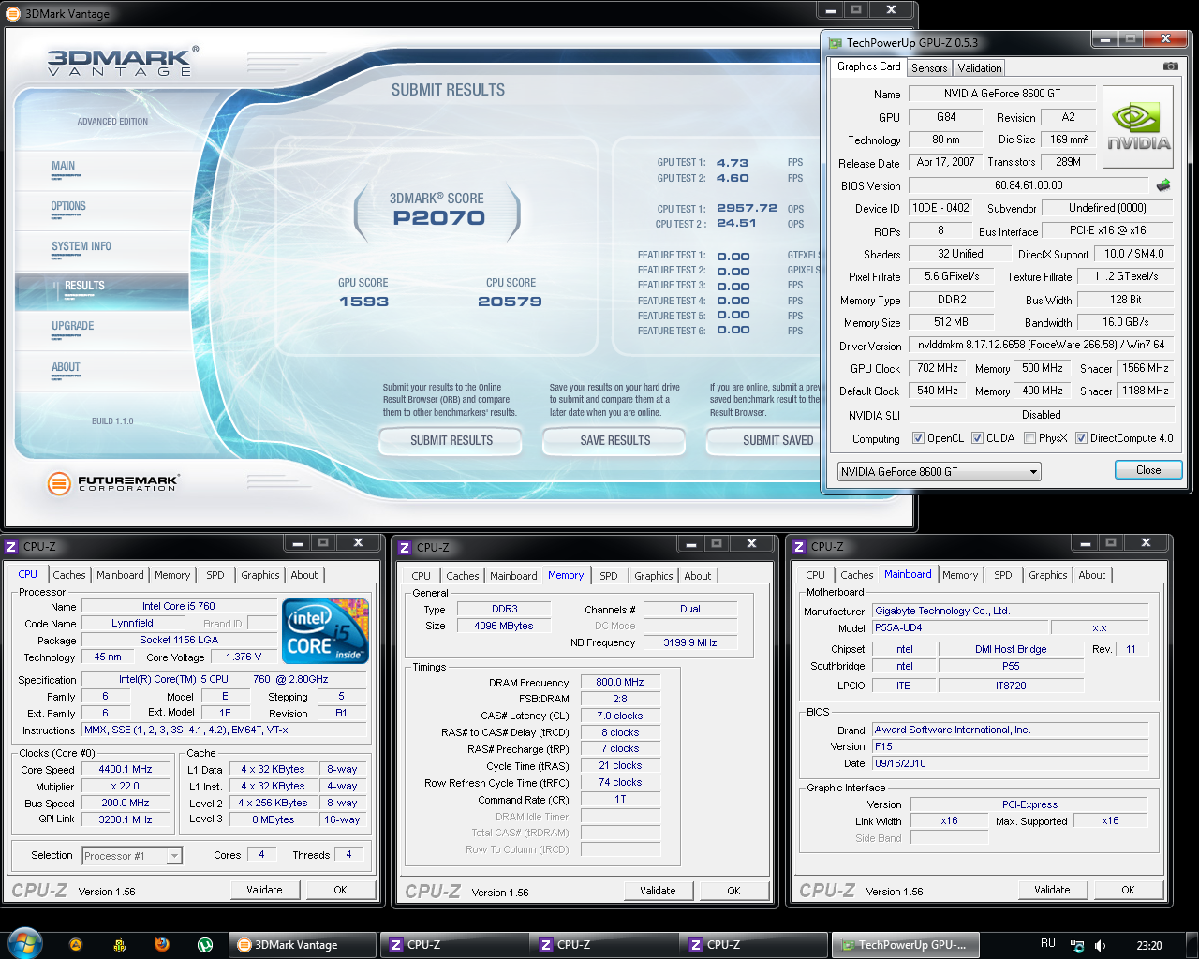Screen dimensions: 1199x959
Task: Click the SUBMIT RESULTS button
Action: click(x=451, y=440)
